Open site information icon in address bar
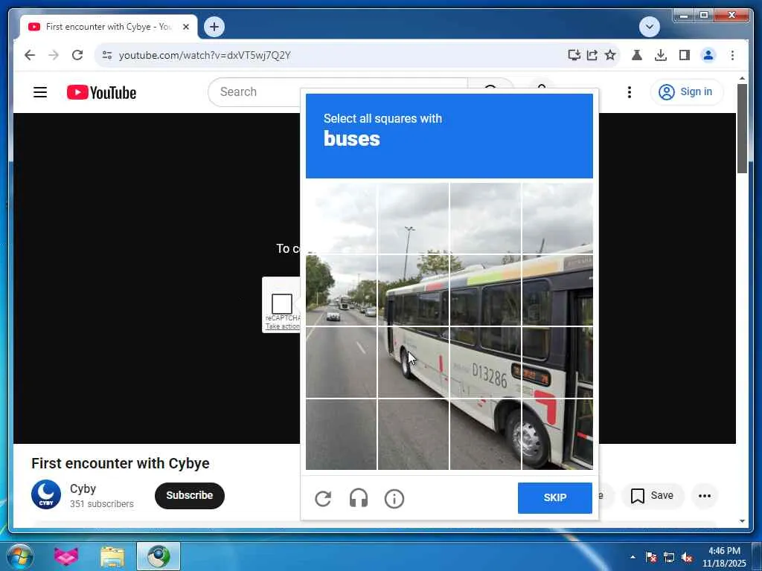 click(107, 55)
